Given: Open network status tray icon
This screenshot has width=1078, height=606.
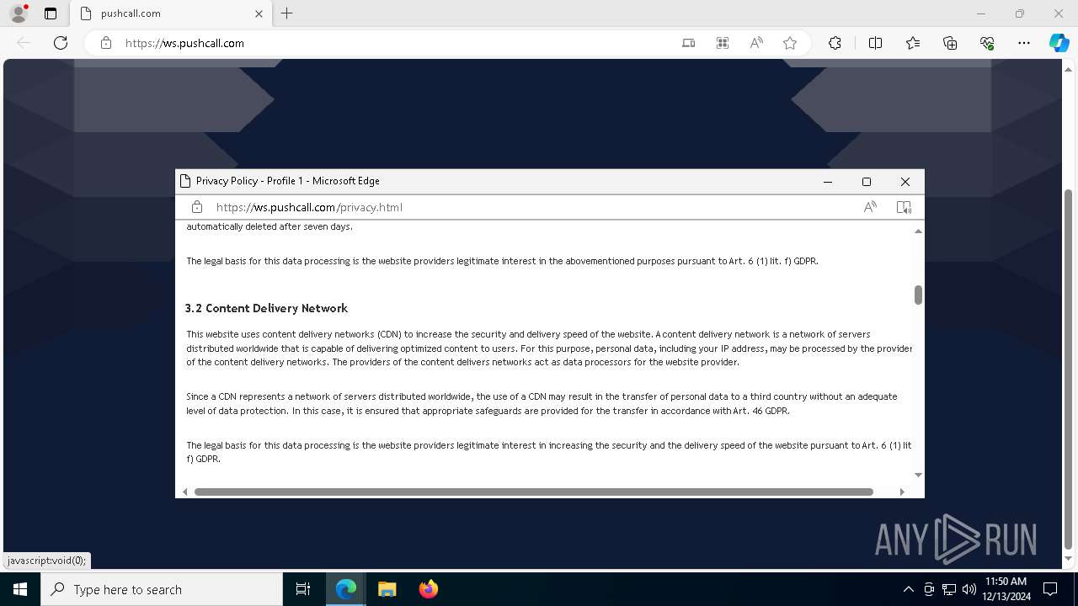Looking at the screenshot, I should (x=949, y=589).
